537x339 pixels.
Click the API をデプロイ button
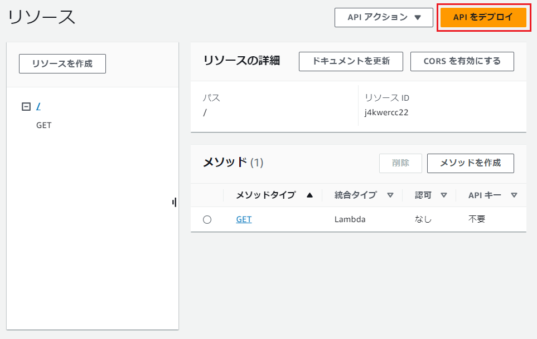tap(483, 17)
